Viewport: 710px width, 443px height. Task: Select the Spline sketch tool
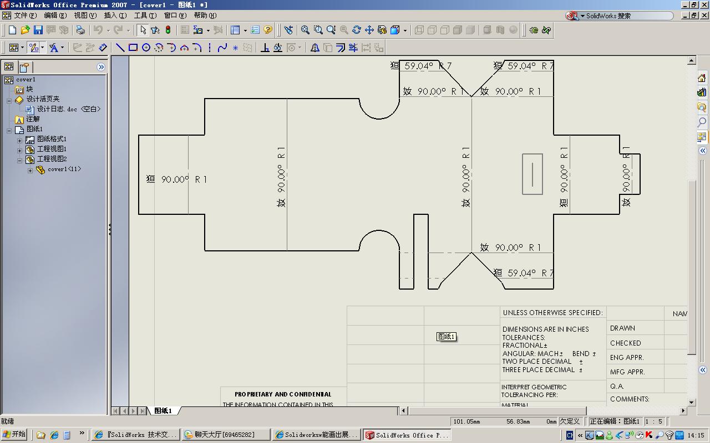[222, 48]
